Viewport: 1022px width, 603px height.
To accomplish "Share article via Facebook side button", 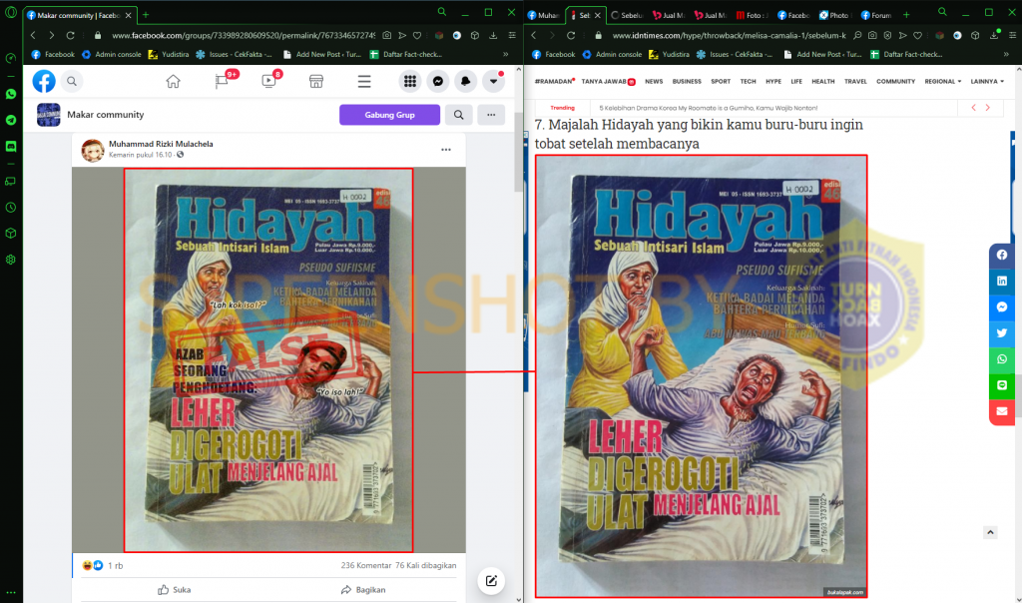I will [x=1002, y=255].
